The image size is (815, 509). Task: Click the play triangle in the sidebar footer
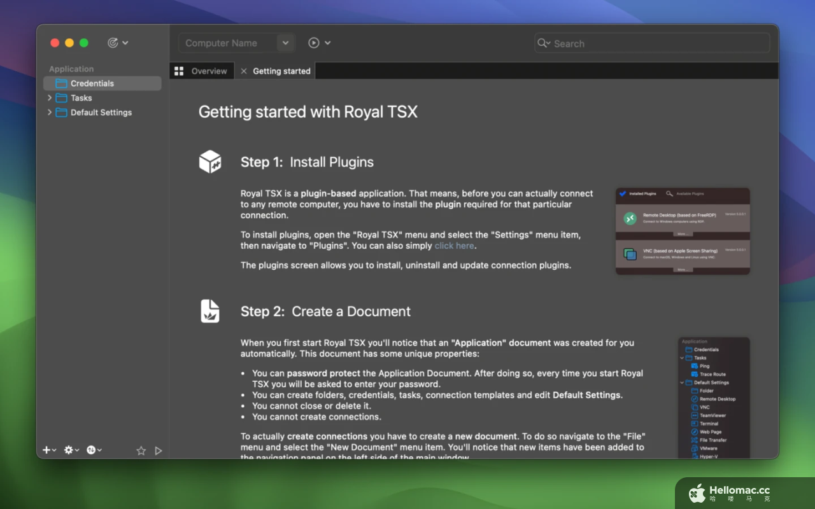[159, 450]
